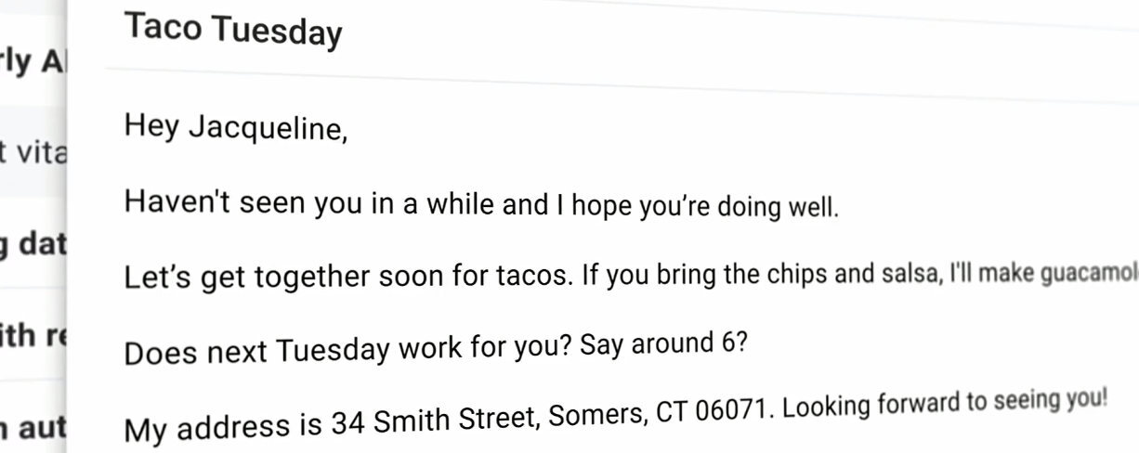Viewport: 1139px width, 453px height.
Task: Click the question Say around 6?
Action: pyautogui.click(x=662, y=344)
